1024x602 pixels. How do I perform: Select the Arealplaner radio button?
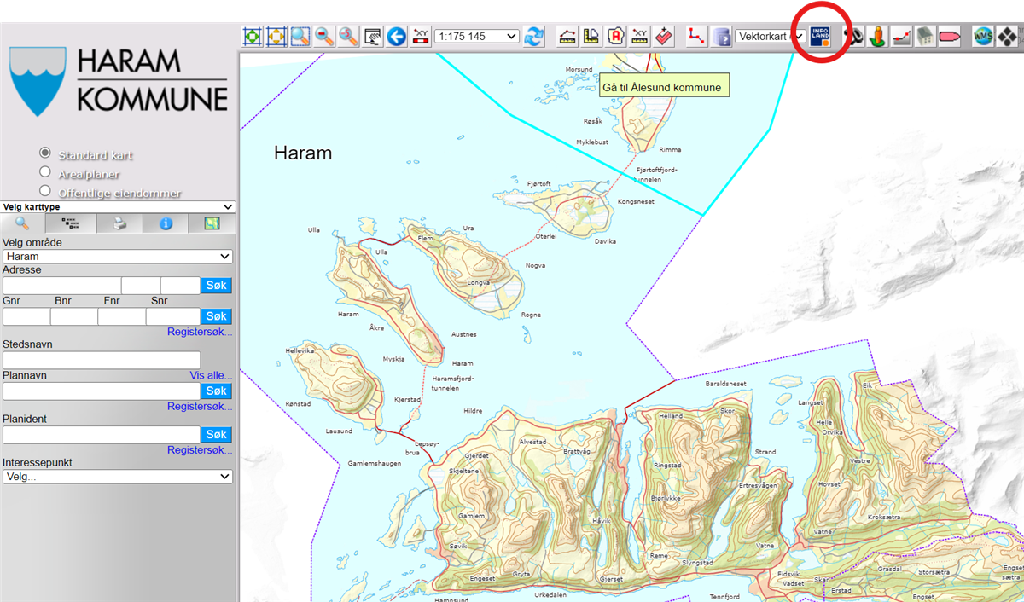(45, 172)
